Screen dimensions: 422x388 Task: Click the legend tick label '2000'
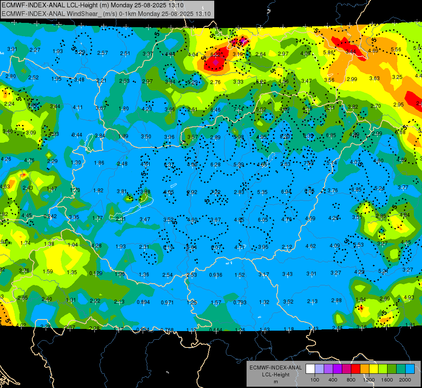coord(405,380)
